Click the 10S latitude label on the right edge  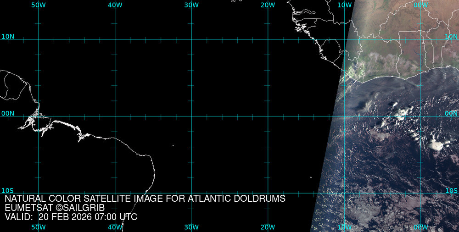click(451, 190)
